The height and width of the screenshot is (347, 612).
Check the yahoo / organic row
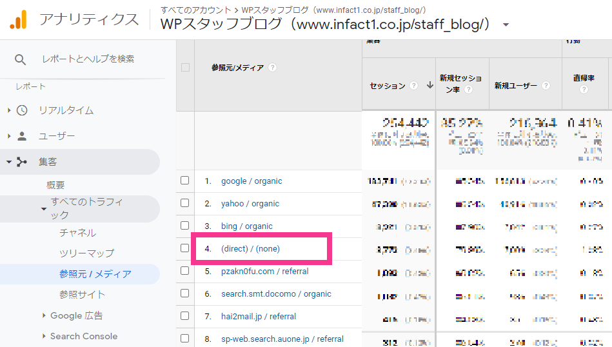[184, 203]
